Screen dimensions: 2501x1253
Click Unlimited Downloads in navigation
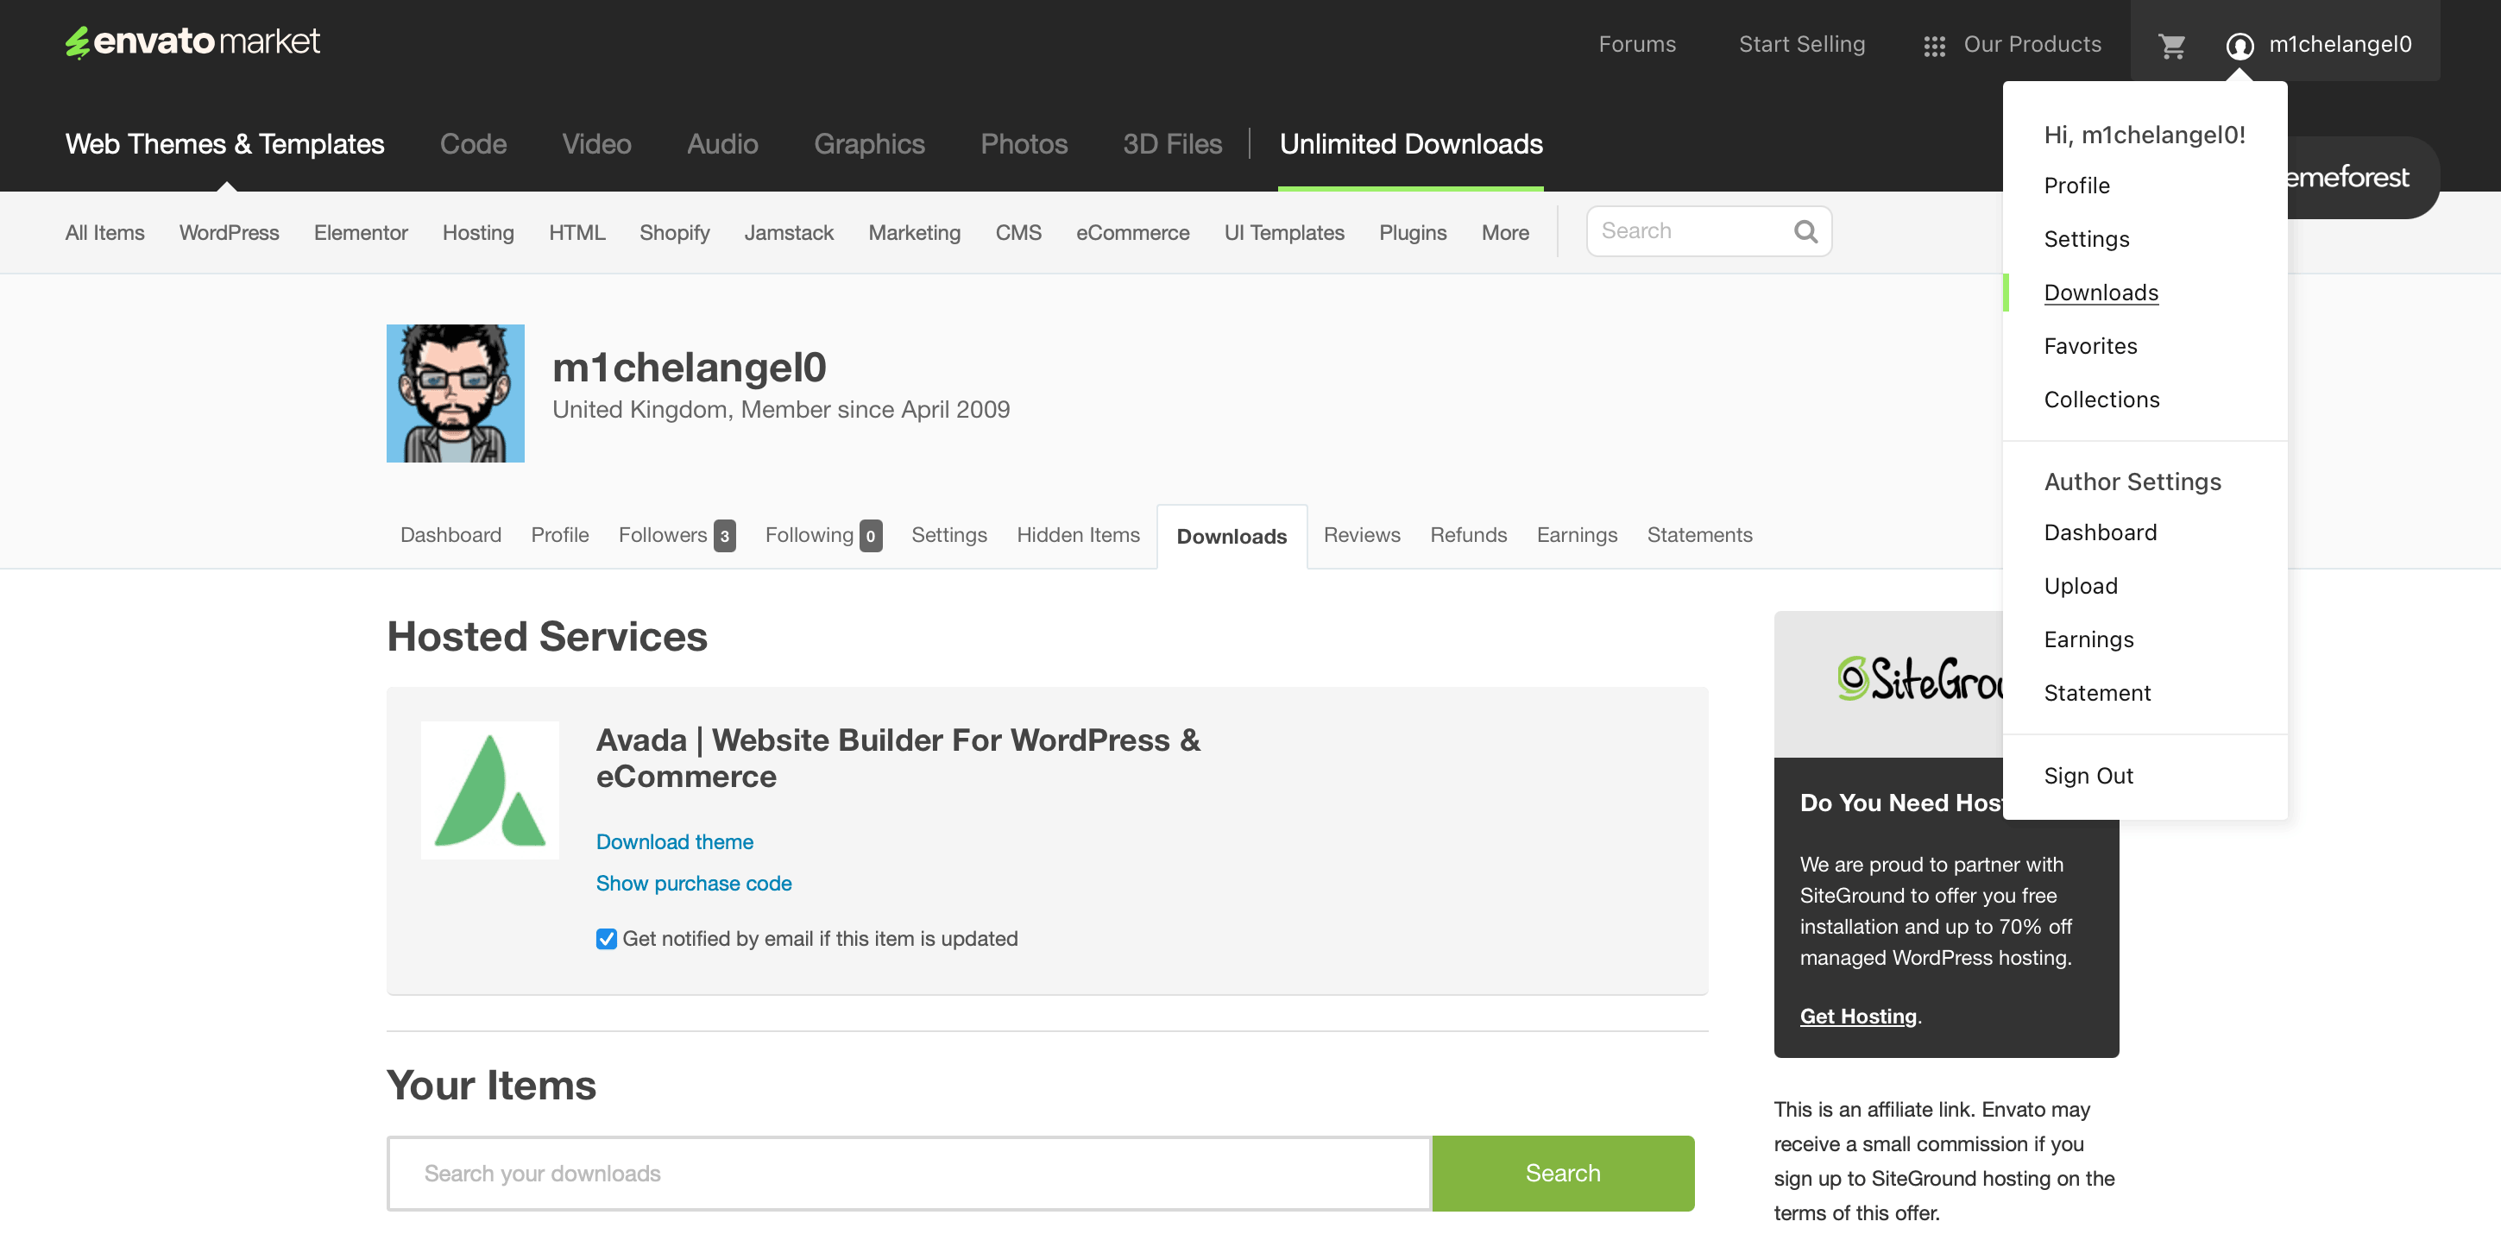pyautogui.click(x=1411, y=145)
